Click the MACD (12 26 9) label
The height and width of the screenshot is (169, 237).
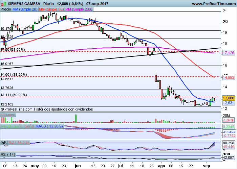pyautogui.click(x=49, y=126)
